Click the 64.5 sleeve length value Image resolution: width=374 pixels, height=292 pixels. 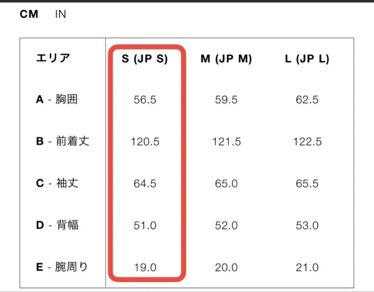[145, 183]
